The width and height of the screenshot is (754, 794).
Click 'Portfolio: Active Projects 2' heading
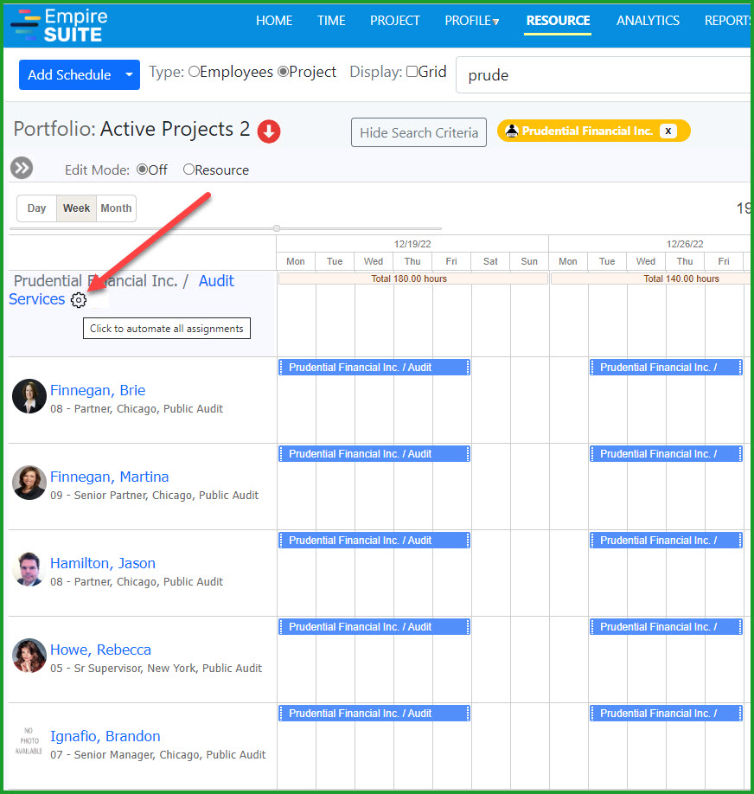point(131,130)
